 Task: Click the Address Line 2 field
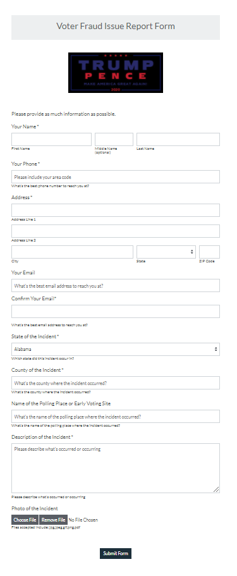click(x=116, y=231)
